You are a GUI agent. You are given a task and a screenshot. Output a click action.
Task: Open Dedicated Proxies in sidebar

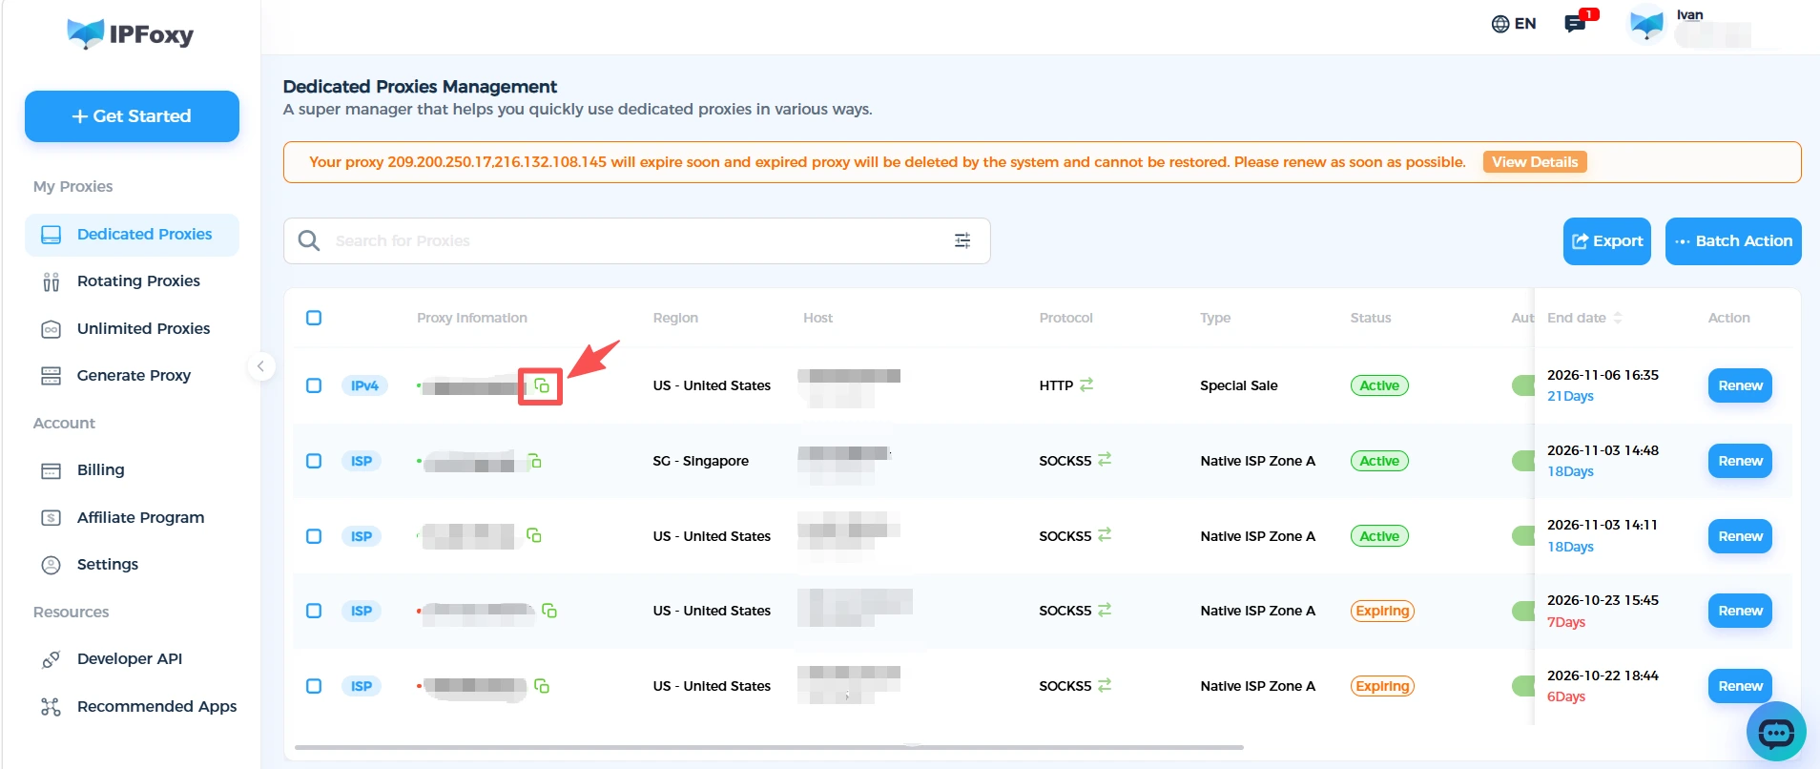tap(132, 235)
